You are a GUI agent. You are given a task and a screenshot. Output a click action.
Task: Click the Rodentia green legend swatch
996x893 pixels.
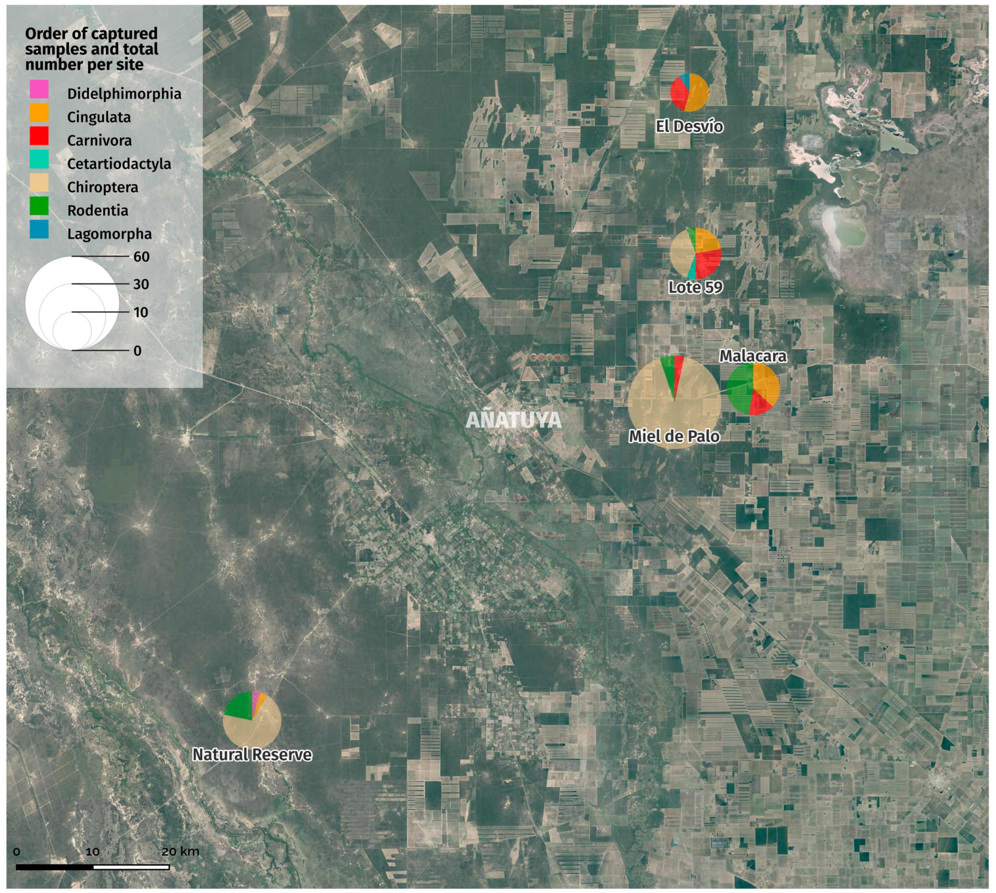(x=39, y=206)
